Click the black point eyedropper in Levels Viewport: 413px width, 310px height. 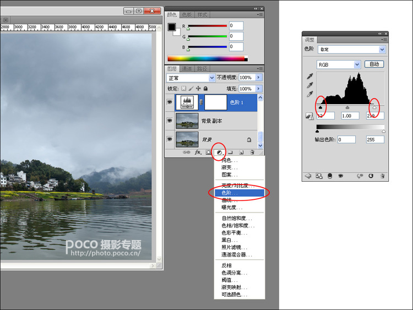tap(309, 77)
